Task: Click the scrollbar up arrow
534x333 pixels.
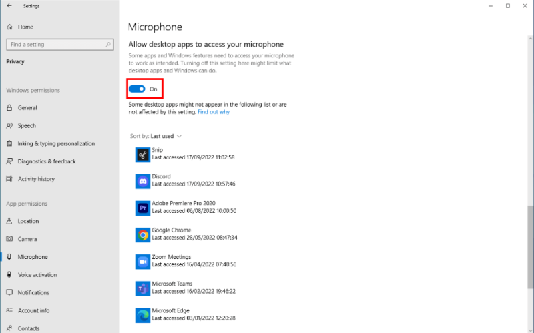Action: (530, 38)
